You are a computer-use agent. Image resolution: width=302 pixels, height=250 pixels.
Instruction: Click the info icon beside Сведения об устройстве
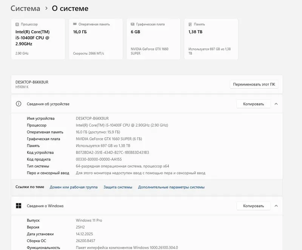point(18,104)
